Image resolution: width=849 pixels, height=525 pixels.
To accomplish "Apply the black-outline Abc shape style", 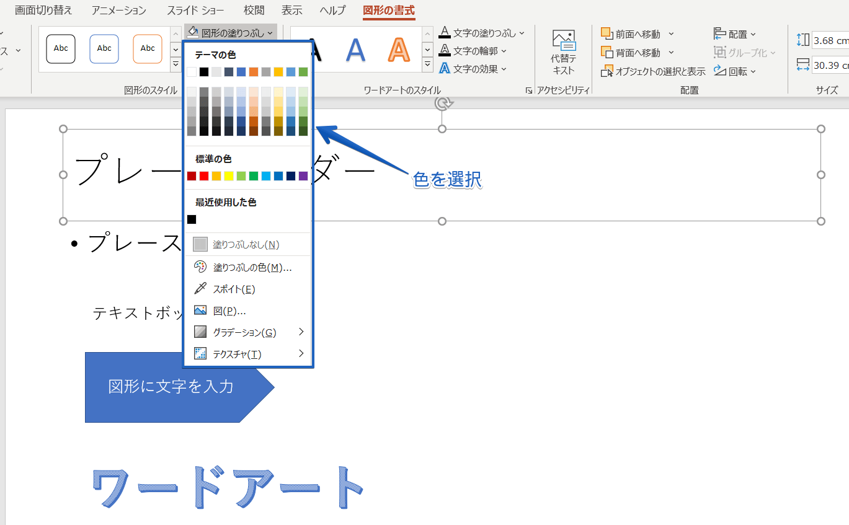I will 61,48.
